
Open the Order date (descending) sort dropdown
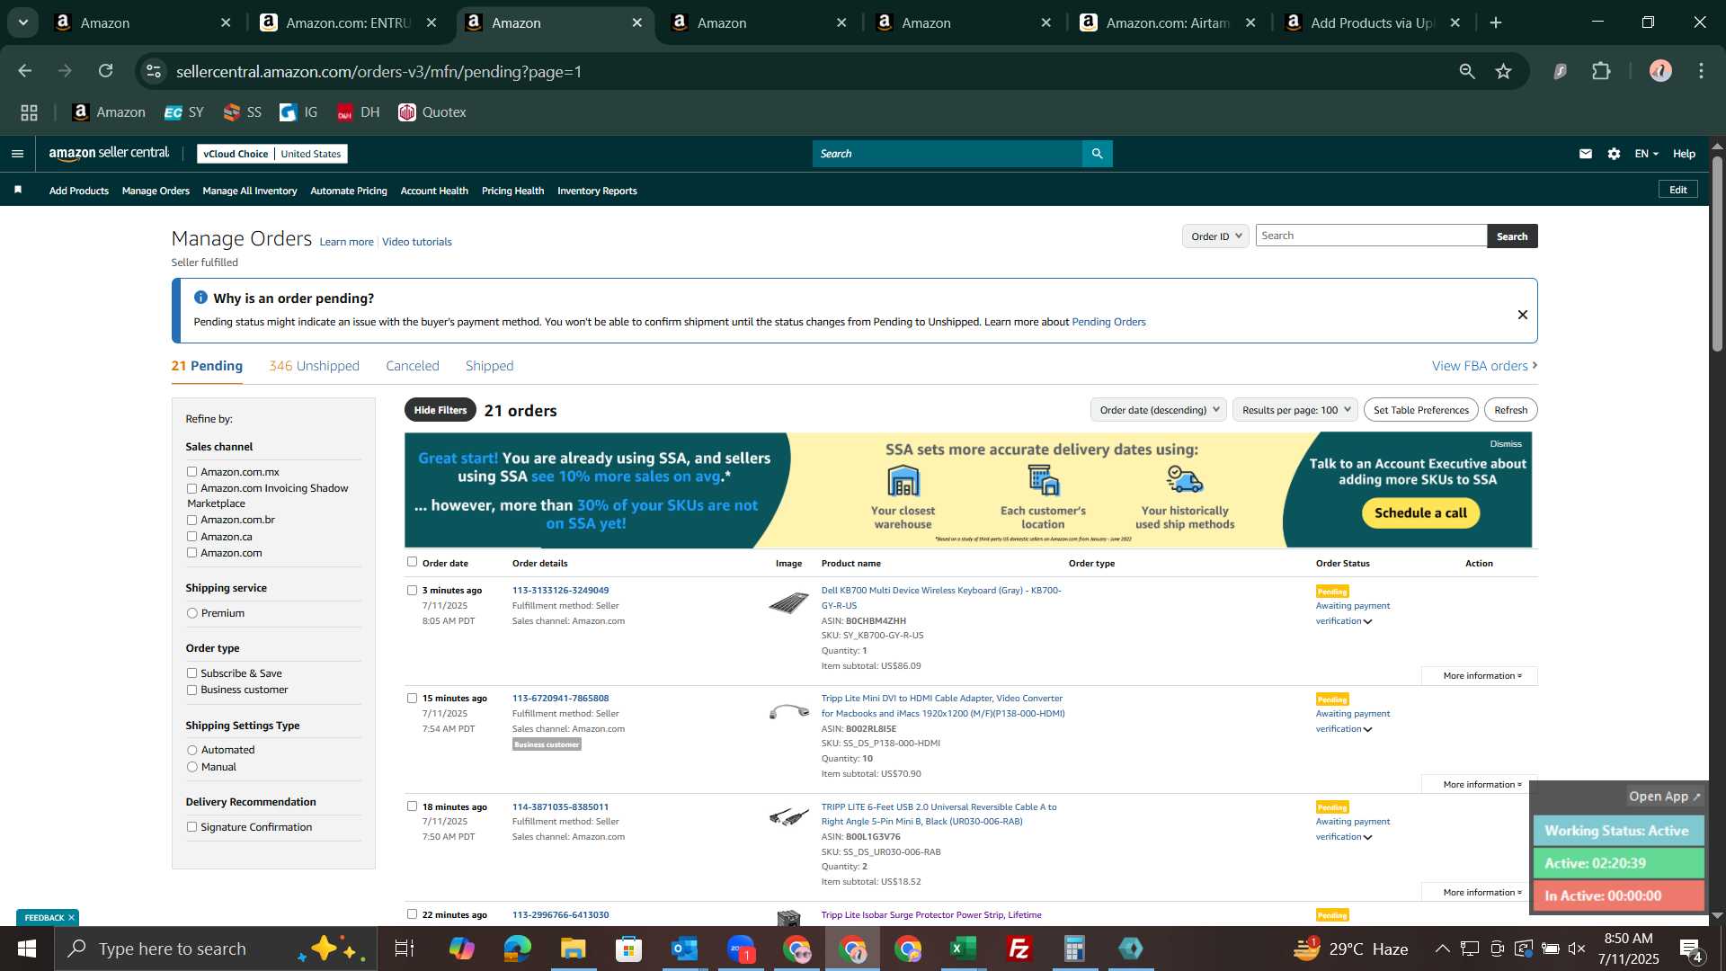(1158, 410)
